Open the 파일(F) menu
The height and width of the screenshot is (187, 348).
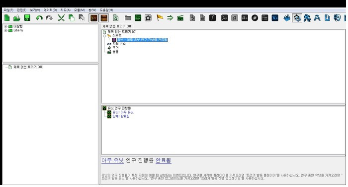pyautogui.click(x=8, y=10)
